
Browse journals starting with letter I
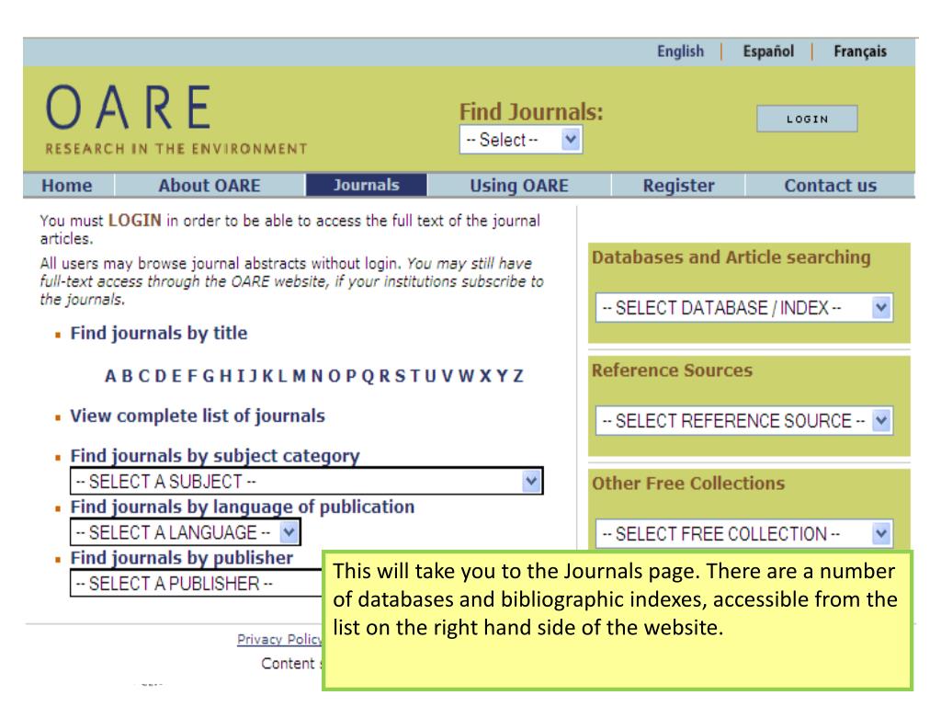pos(241,376)
